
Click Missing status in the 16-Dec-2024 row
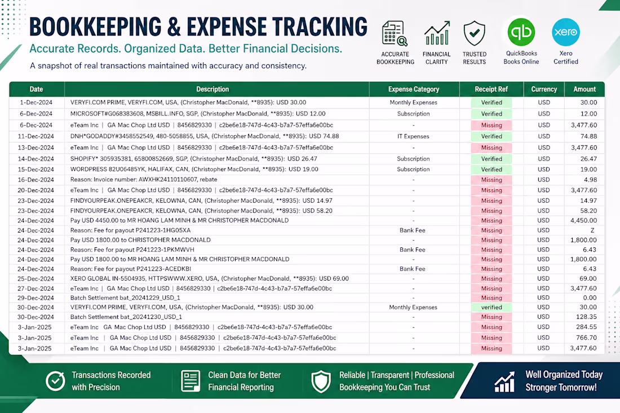(491, 180)
